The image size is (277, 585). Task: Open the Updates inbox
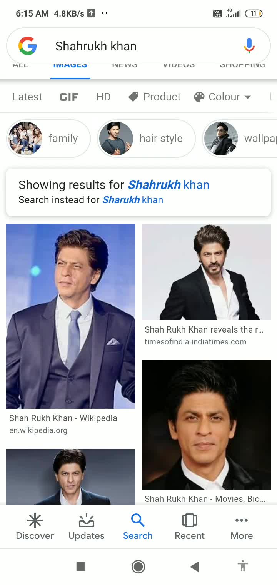coord(86,527)
